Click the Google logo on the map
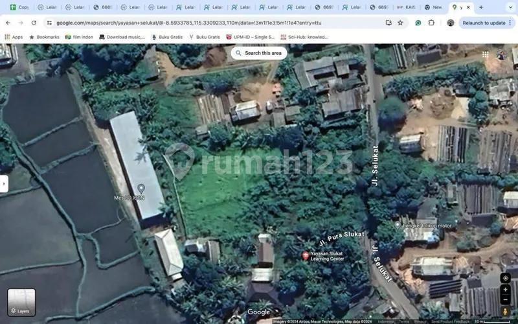Screen dimensions: 518x324 (258, 312)
